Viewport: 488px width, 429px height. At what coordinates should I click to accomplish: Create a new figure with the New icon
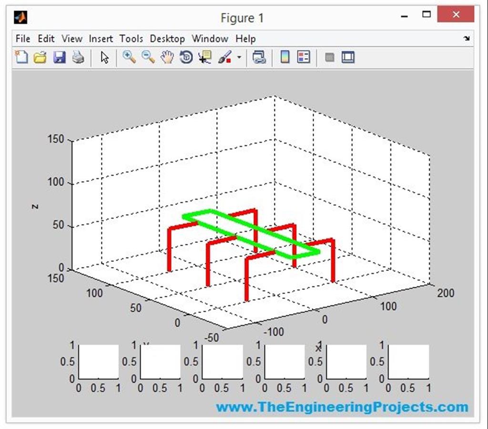click(x=21, y=57)
